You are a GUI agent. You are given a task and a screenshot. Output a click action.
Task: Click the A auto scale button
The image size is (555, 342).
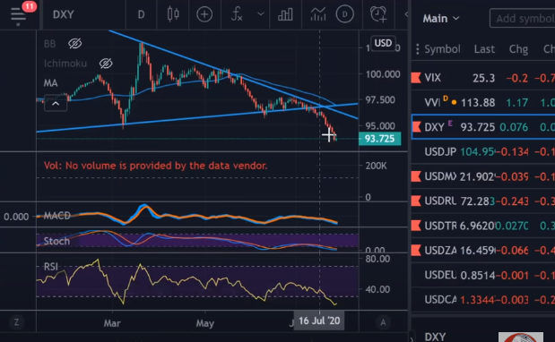[x=383, y=322]
